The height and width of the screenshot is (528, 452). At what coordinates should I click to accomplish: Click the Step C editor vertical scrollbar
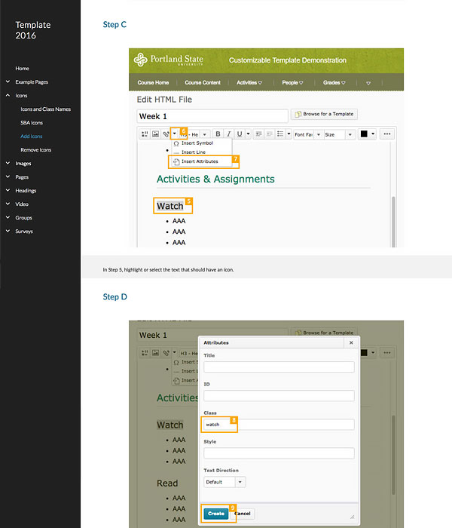[x=393, y=222]
